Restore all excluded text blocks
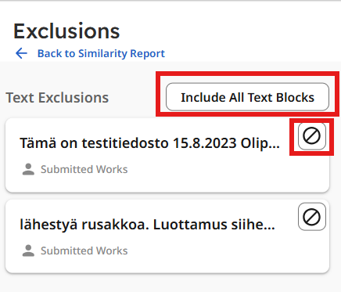341x292 pixels. 247,97
